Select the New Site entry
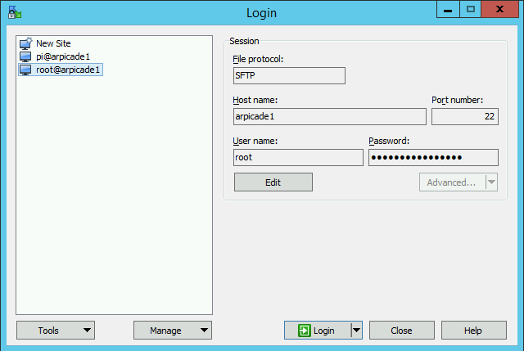Image resolution: width=524 pixels, height=351 pixels. point(53,43)
